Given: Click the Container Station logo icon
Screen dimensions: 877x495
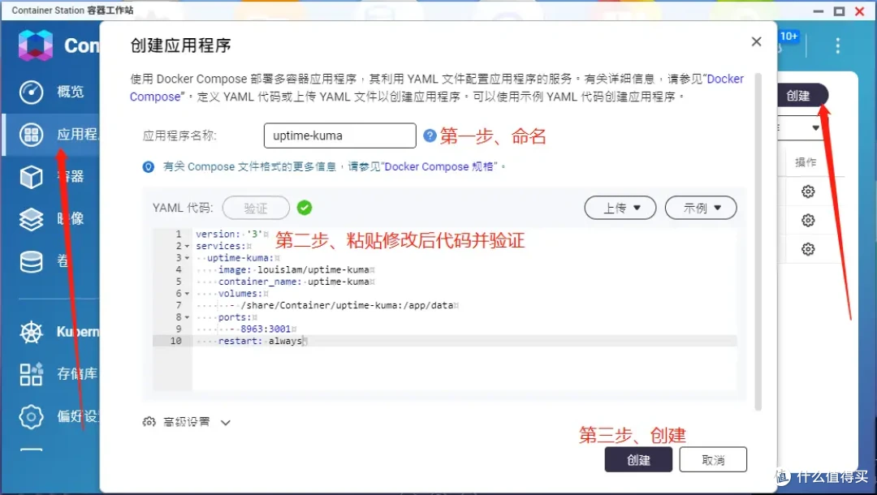Looking at the screenshot, I should coord(35,45).
